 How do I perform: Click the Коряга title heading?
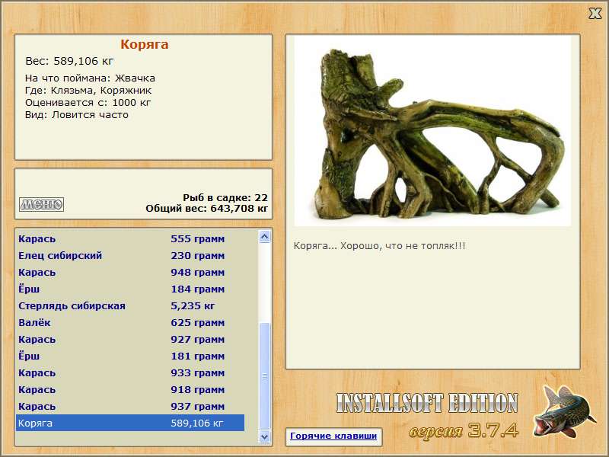pyautogui.click(x=144, y=45)
